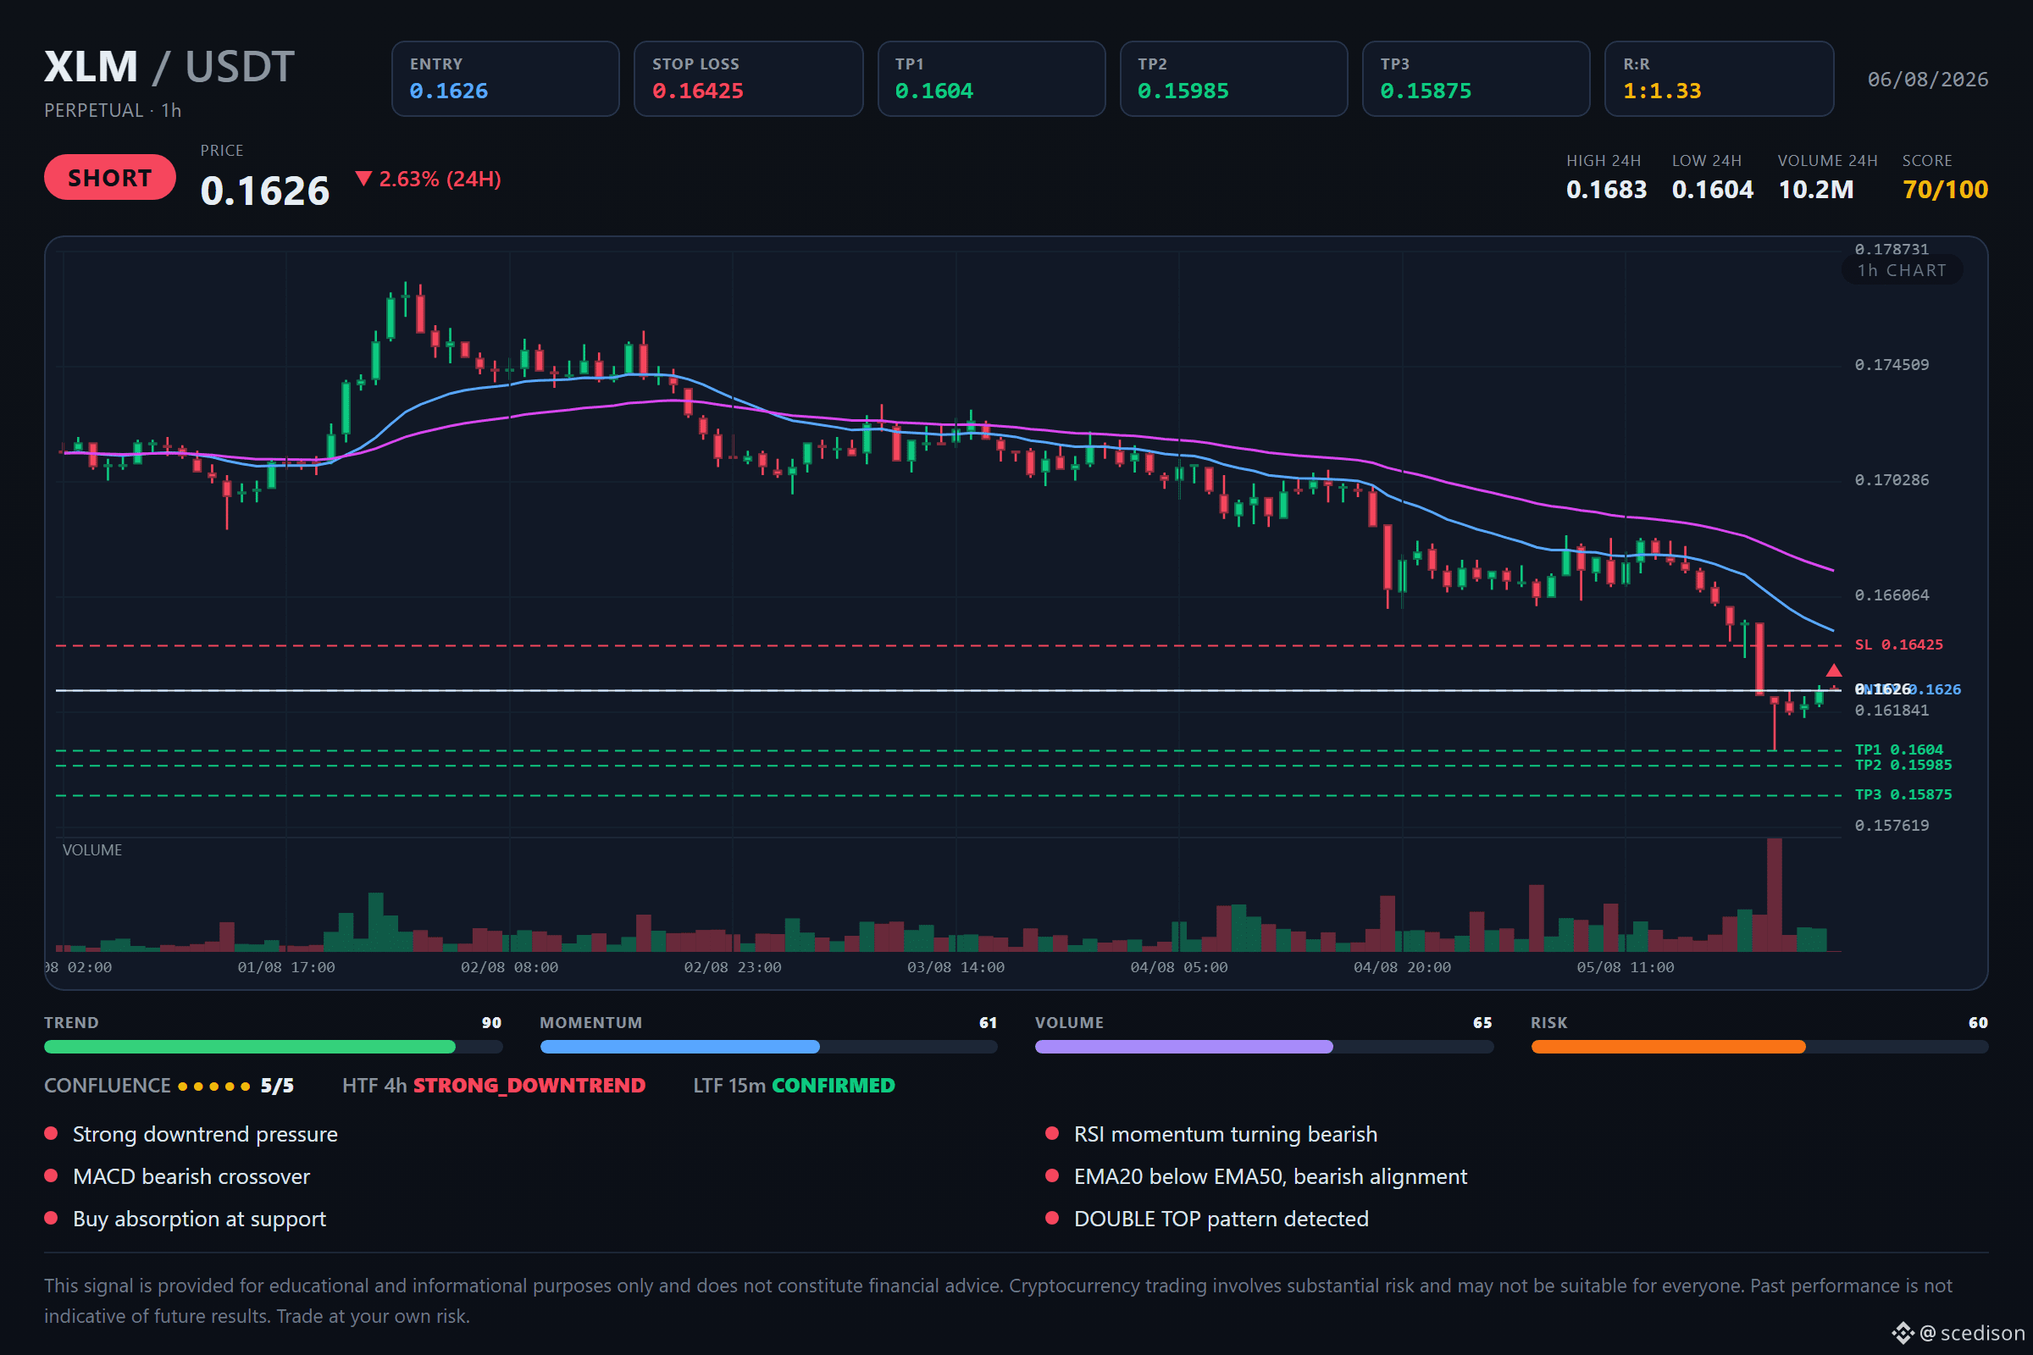Screen dimensions: 2033x1355
Task: Click 'RSI momentum turning bearish' reason
Action: point(1226,1135)
